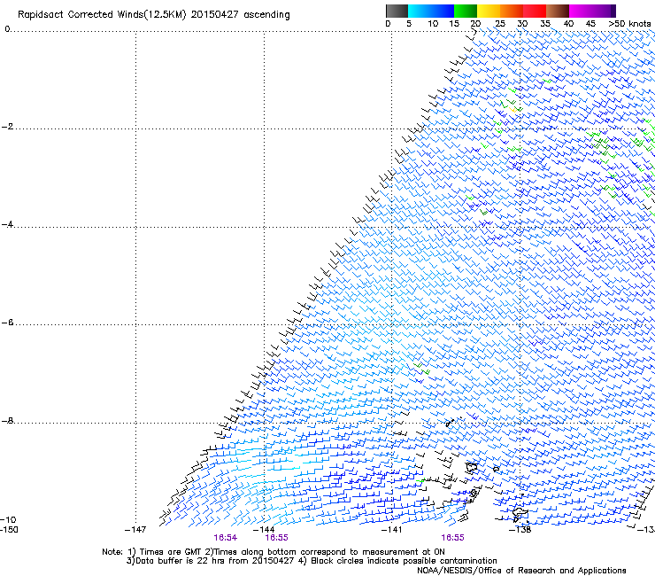Screen dimensions: 655x576
Task: Click the longitude label -138
Action: (520, 530)
